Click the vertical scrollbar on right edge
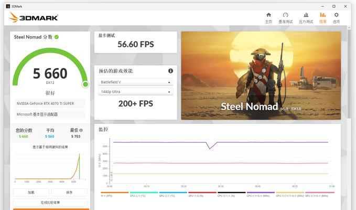The width and height of the screenshot is (356, 210). click(x=349, y=73)
